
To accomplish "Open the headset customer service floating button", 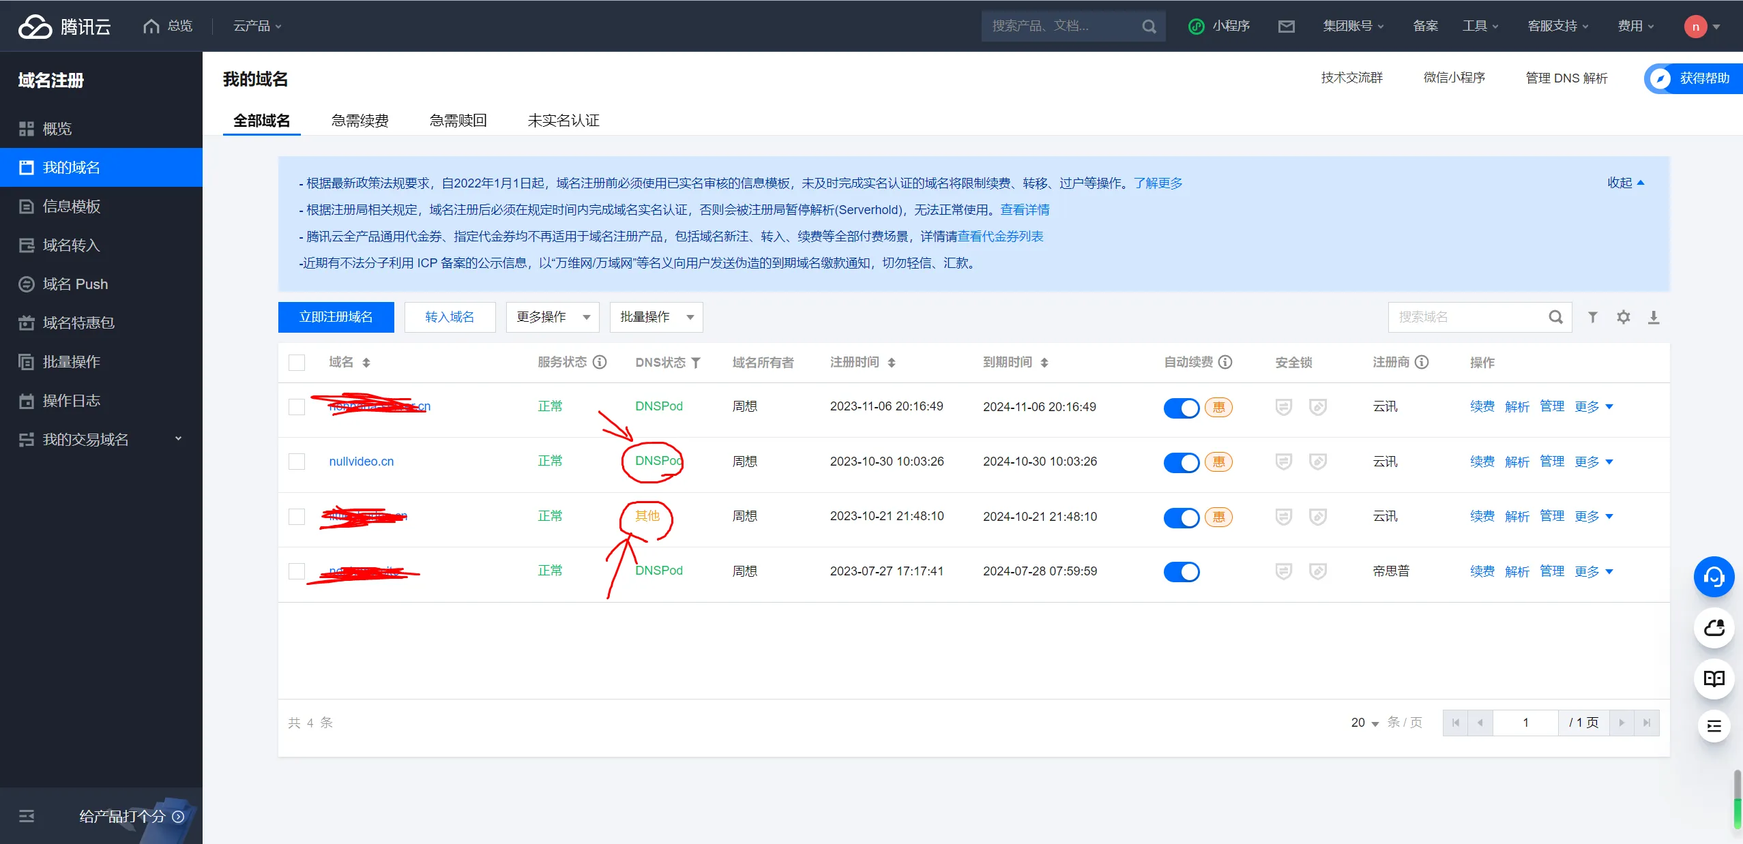I will tap(1714, 577).
